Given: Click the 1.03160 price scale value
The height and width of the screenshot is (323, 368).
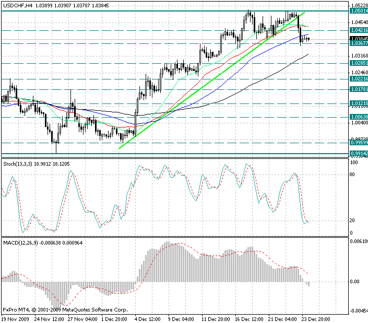Looking at the screenshot, I should 359,56.
